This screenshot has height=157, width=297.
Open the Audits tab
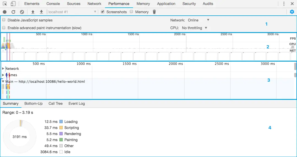(x=208, y=4)
